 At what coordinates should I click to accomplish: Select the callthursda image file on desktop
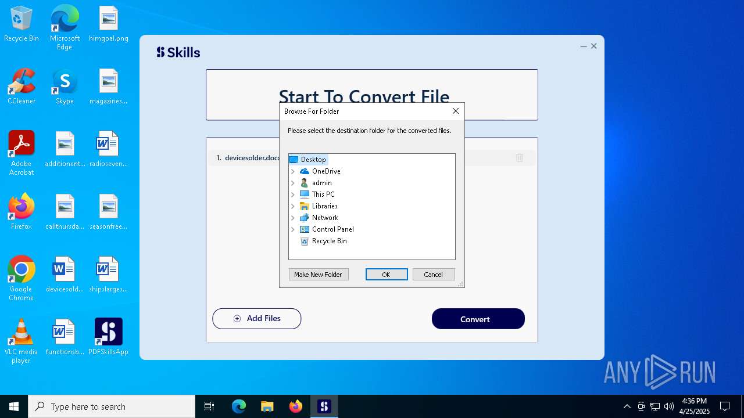(x=65, y=212)
